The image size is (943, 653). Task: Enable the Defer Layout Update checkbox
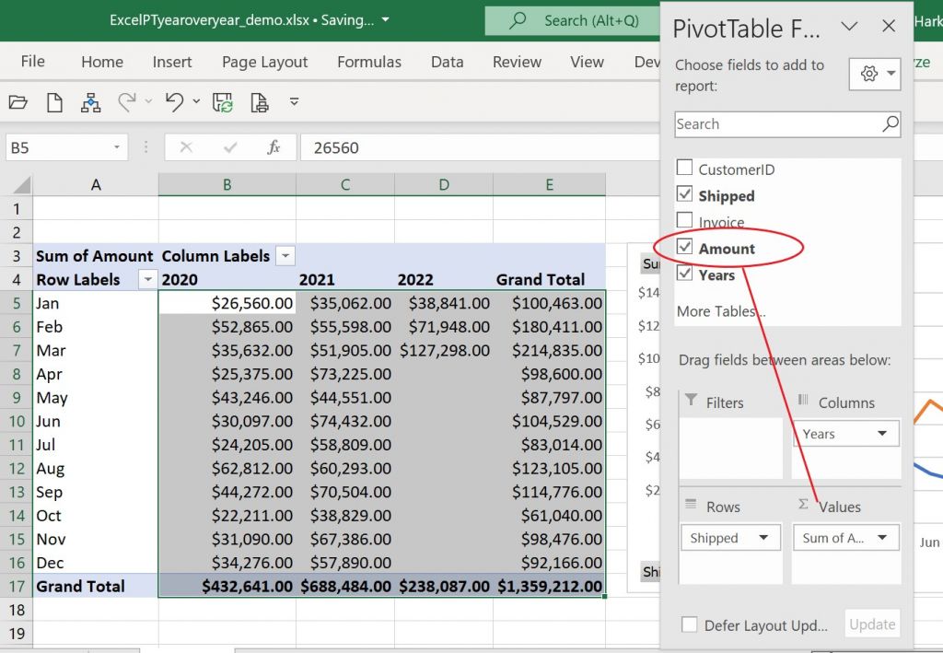click(689, 624)
